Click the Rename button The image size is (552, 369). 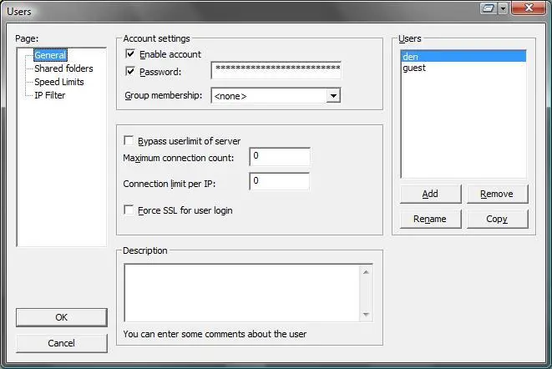click(430, 219)
